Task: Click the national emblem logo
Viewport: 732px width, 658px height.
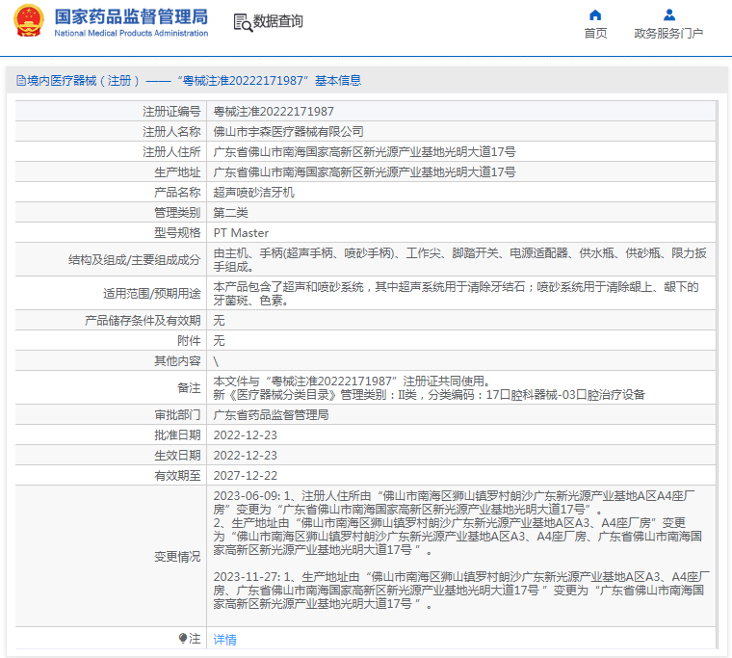Action: point(29,21)
